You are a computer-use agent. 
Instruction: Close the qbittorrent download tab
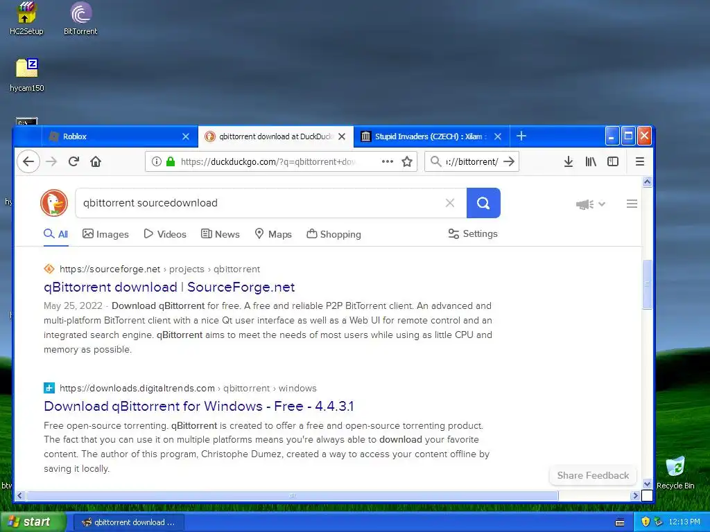coord(342,136)
